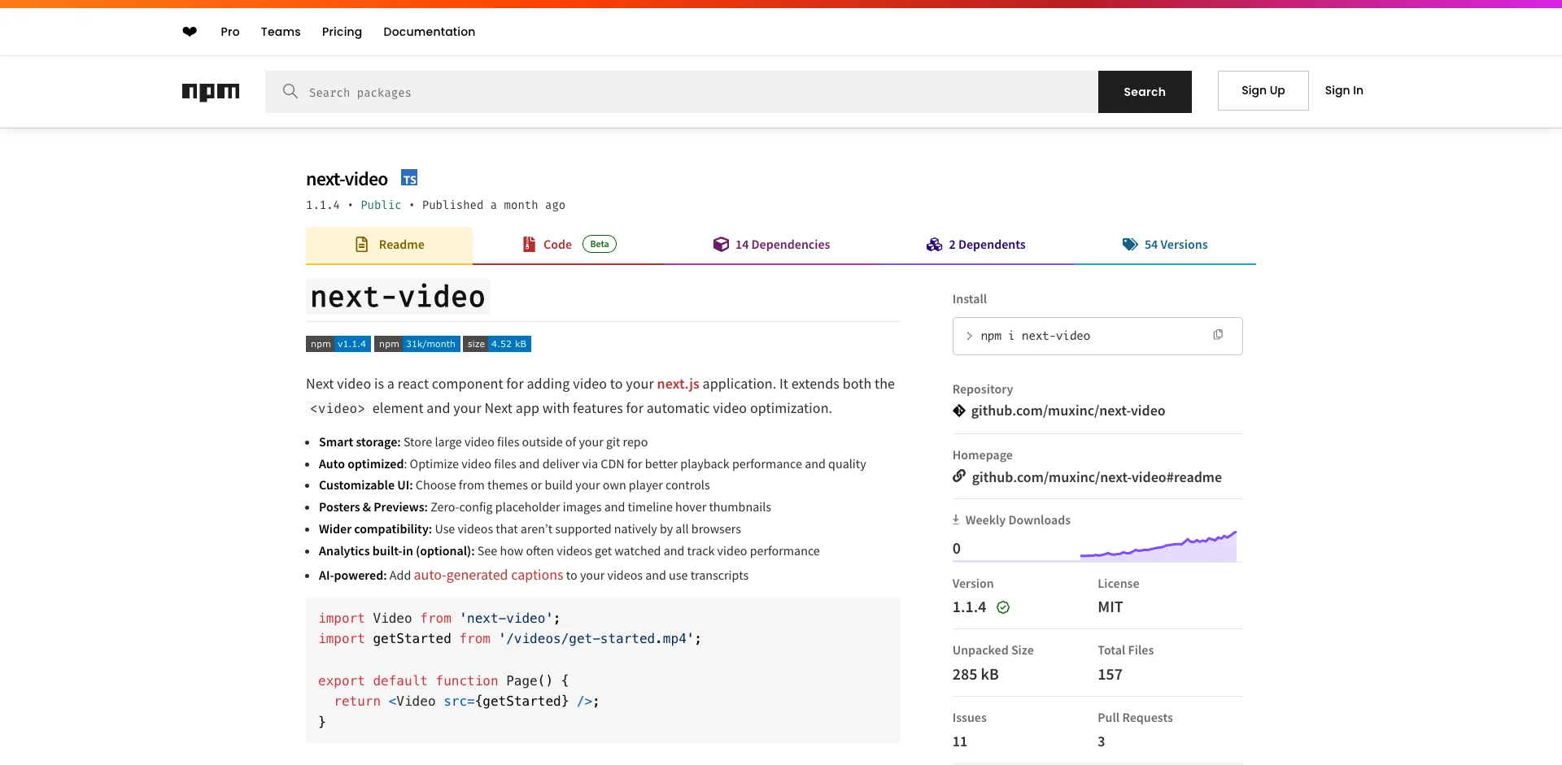
Task: Copy the npm install command
Action: 1218,335
